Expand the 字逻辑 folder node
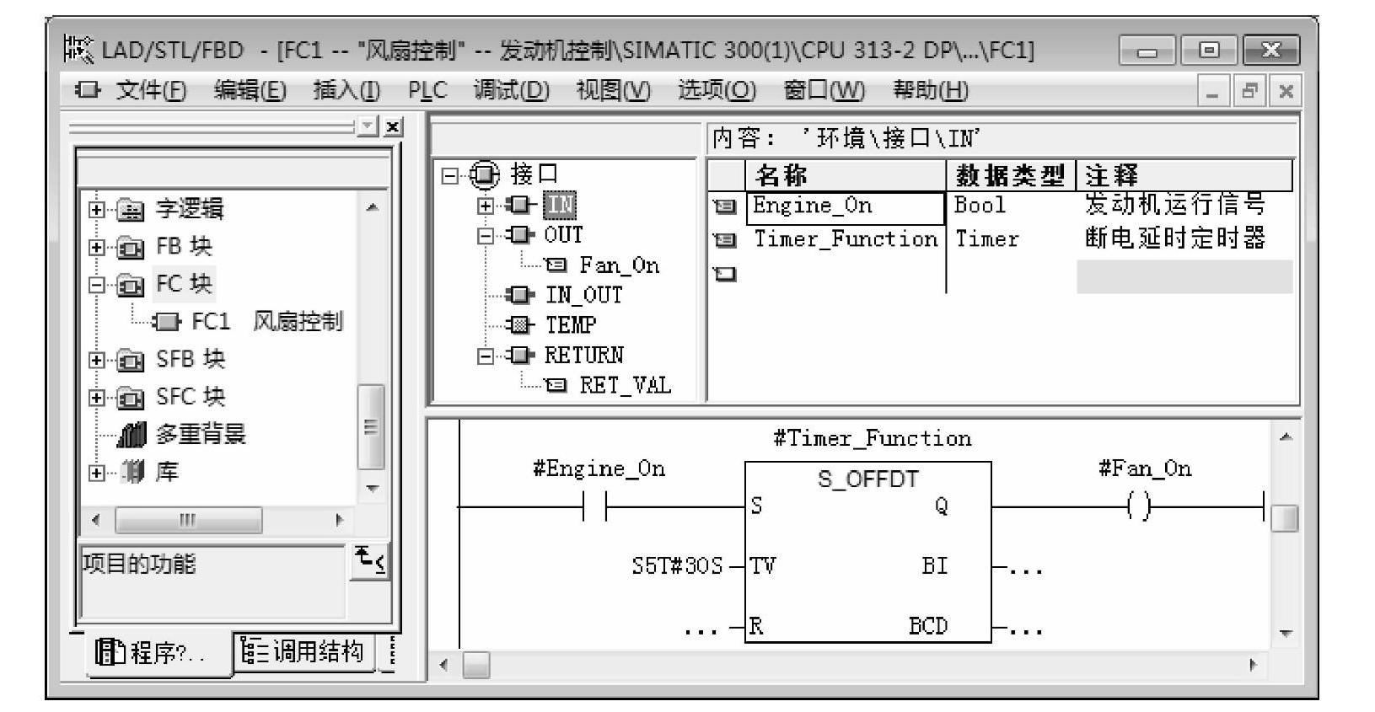 click(x=98, y=209)
